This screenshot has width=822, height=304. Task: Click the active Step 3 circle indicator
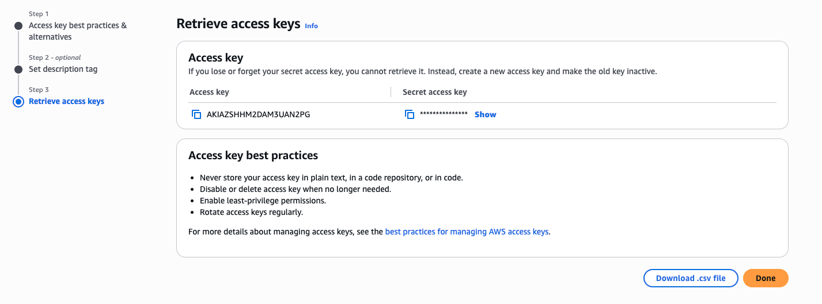(18, 102)
